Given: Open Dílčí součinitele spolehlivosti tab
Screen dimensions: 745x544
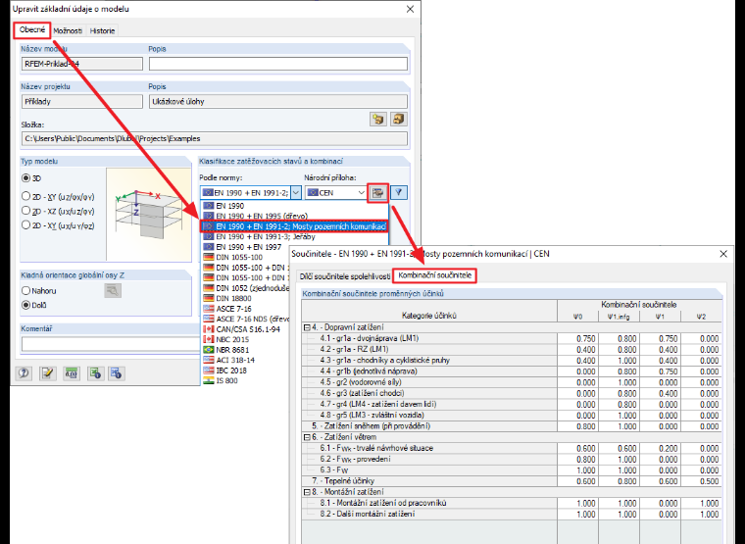Looking at the screenshot, I should 344,276.
